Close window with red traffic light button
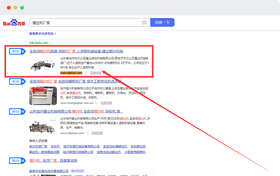This screenshot has height=176, width=280. tap(9, 8)
